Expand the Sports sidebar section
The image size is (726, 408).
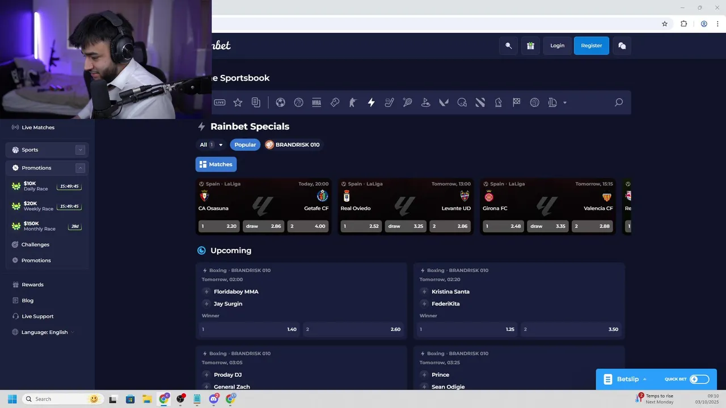81,150
